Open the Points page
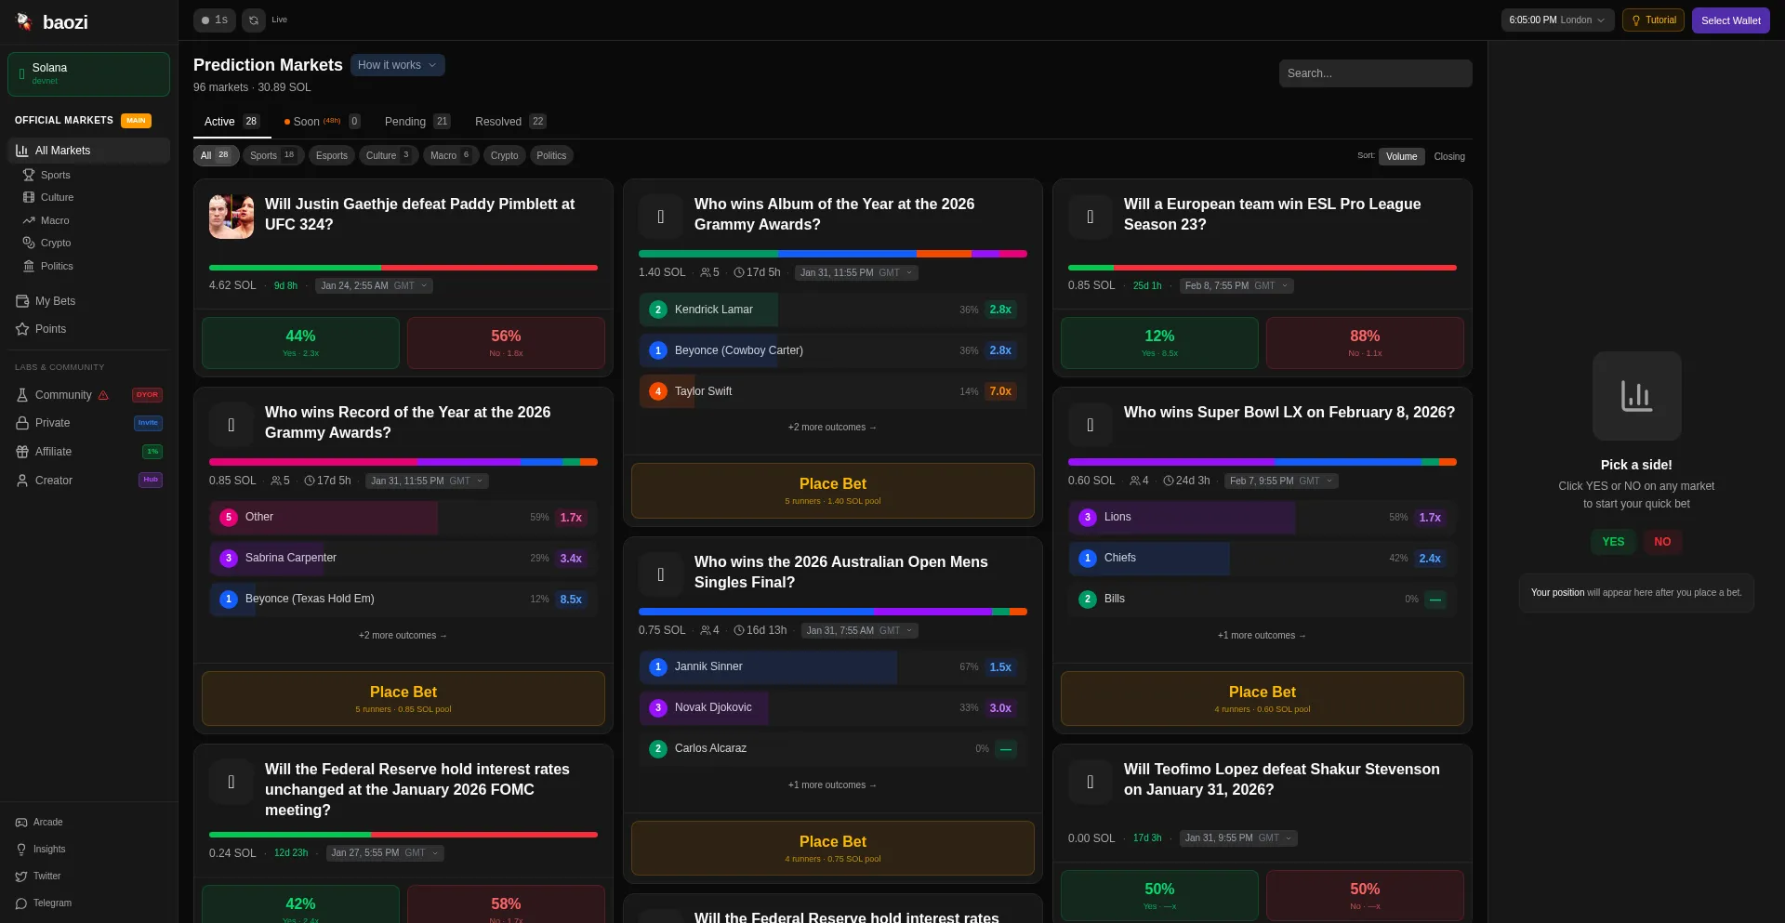The height and width of the screenshot is (923, 1785). (x=50, y=329)
